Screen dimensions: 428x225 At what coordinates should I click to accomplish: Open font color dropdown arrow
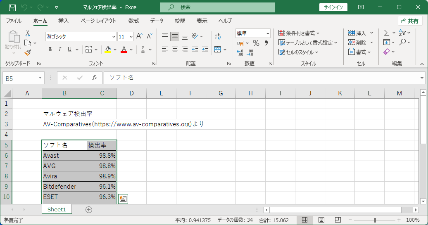(x=131, y=50)
